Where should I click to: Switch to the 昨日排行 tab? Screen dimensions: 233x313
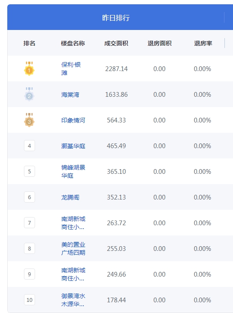(x=116, y=18)
